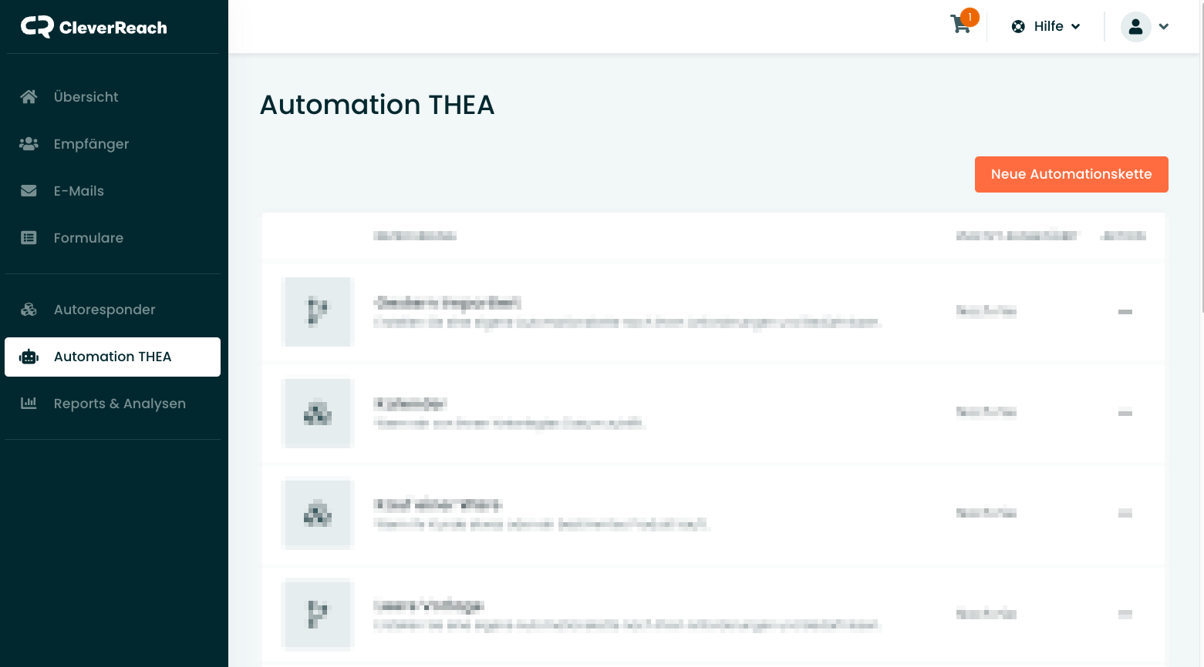Click the Formulare list icon
Image resolution: width=1204 pixels, height=667 pixels.
[29, 238]
